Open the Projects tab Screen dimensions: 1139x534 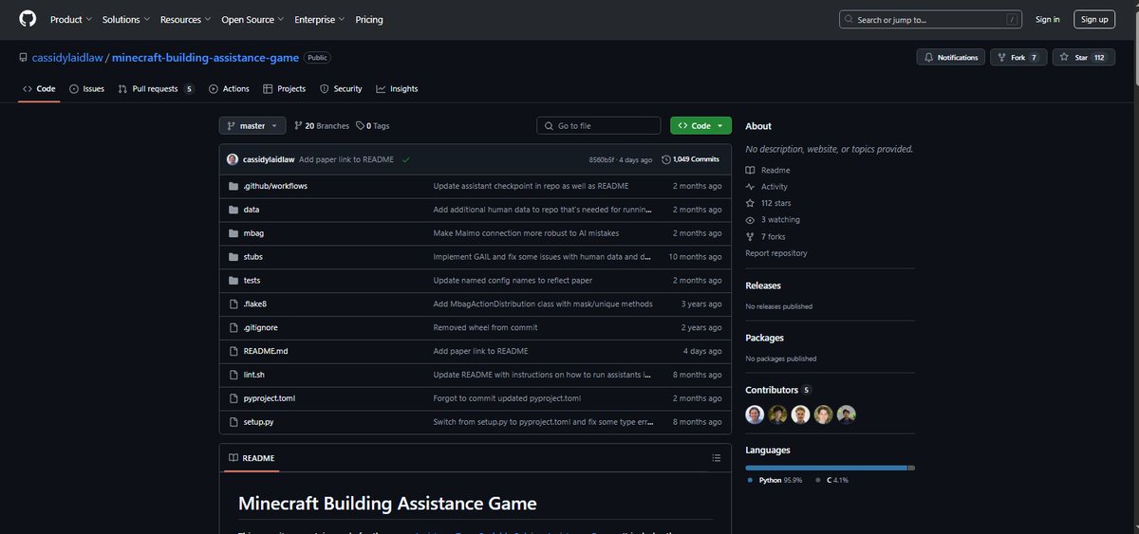pos(285,89)
